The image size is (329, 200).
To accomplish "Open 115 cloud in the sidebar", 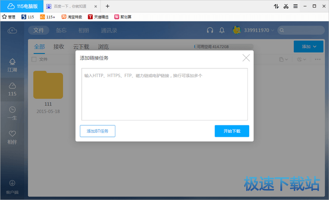I will click(12, 89).
